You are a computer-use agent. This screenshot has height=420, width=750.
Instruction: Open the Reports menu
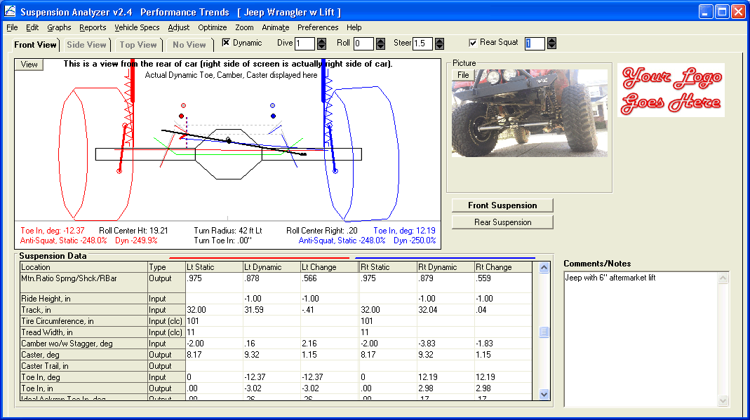(93, 28)
